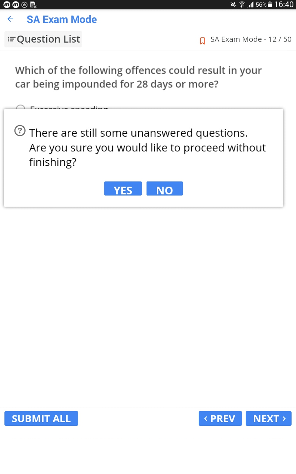This screenshot has height=474, width=296.
Task: Bookmark this question with the red bookmark icon
Action: [x=202, y=41]
